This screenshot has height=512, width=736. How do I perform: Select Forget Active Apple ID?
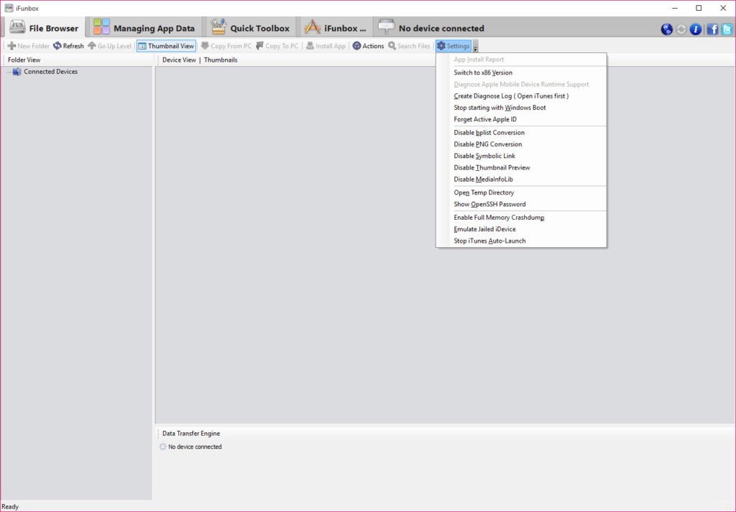click(521, 119)
